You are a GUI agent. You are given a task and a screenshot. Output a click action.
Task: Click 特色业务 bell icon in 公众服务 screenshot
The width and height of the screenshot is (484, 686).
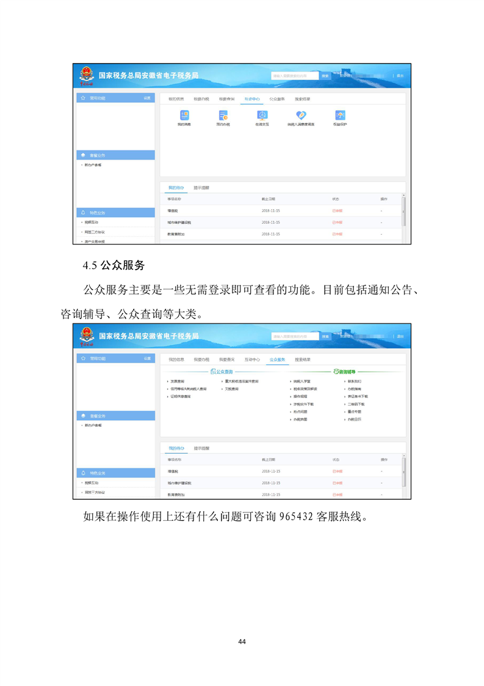[x=83, y=473]
